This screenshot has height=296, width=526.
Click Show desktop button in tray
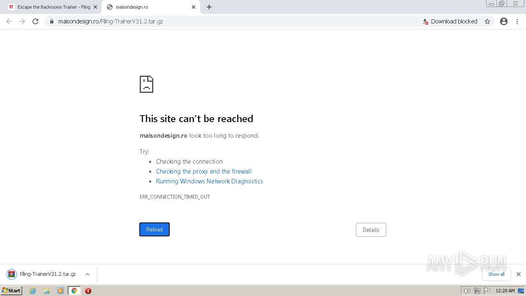tap(521, 291)
